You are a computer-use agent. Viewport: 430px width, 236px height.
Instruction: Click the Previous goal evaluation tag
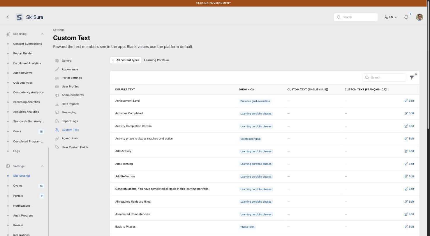[255, 101]
